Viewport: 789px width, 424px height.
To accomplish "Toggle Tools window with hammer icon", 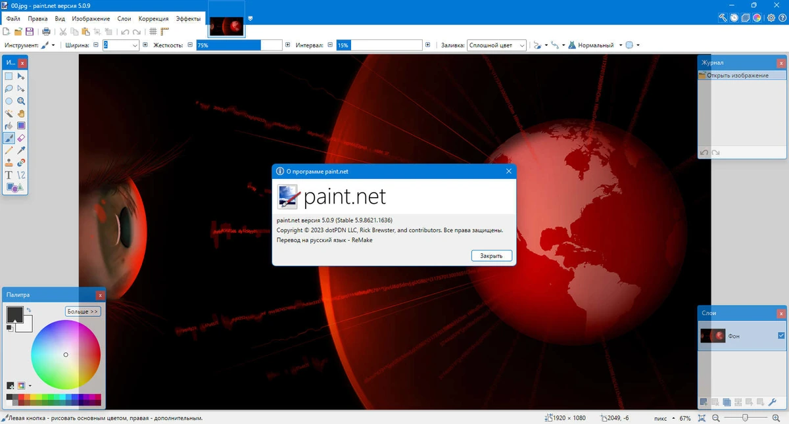I will coord(723,18).
